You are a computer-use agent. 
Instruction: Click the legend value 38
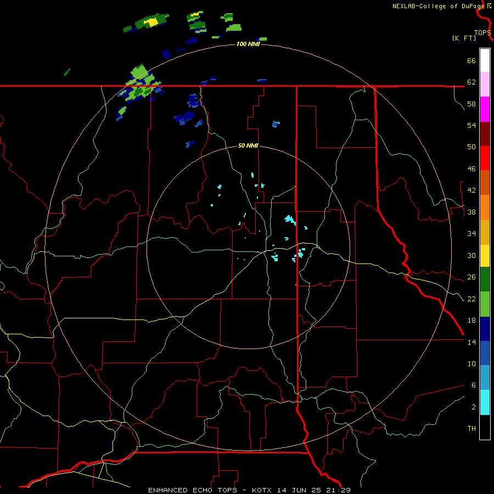click(x=471, y=212)
